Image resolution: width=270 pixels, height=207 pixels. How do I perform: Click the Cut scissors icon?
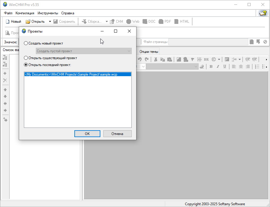click(x=156, y=59)
